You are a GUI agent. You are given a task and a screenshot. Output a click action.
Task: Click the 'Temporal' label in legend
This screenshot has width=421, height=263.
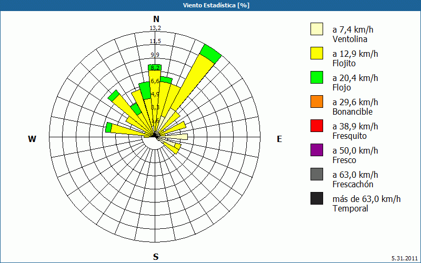point(350,208)
